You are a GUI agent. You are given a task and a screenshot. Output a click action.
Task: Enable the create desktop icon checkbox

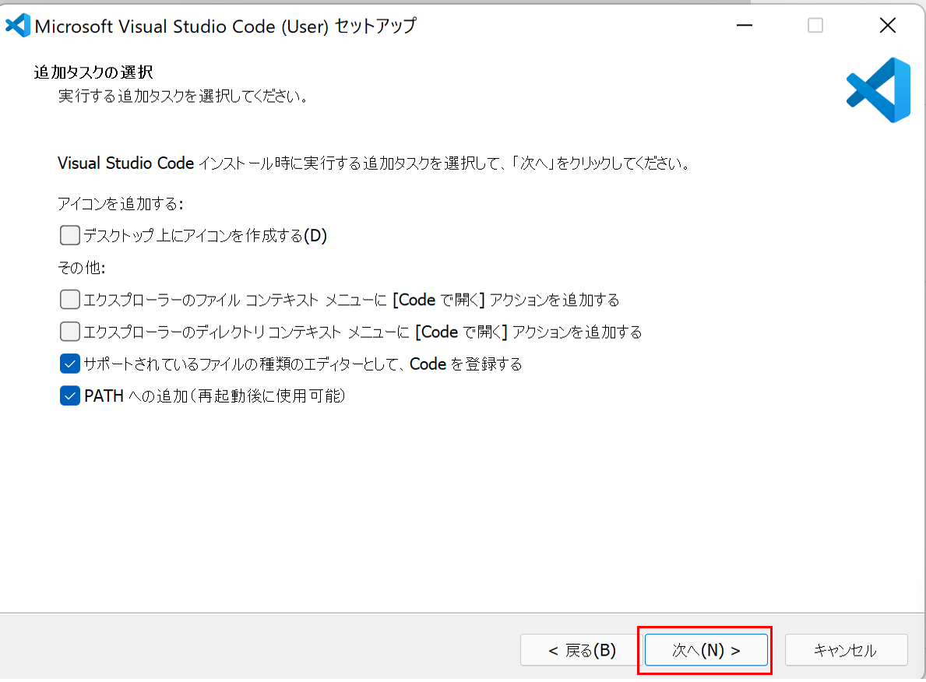pyautogui.click(x=69, y=236)
